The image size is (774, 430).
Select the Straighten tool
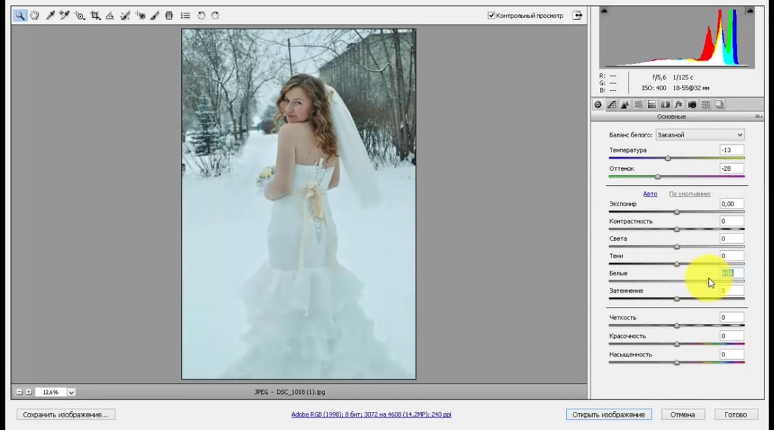pos(110,15)
